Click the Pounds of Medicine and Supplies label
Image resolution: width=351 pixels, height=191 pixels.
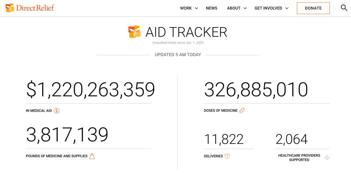(x=57, y=156)
